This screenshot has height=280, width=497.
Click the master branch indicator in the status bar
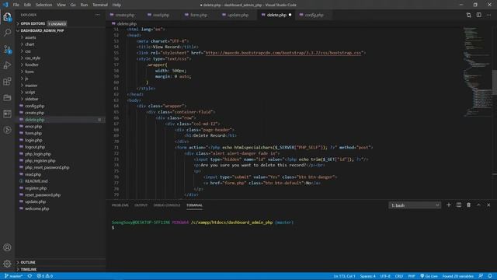pyautogui.click(x=13, y=276)
